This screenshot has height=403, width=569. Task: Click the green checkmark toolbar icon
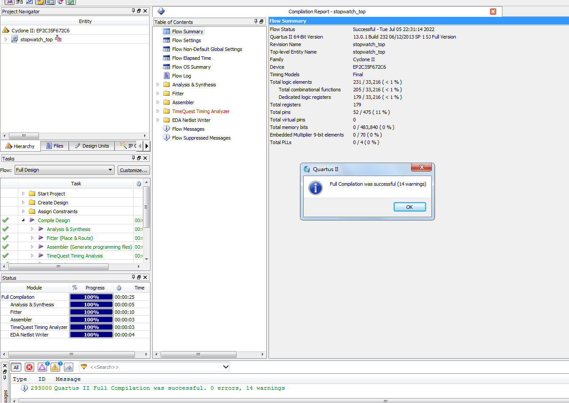tap(71, 2)
